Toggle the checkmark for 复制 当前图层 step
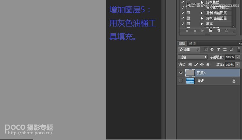This screenshot has width=242, height=140. [x=183, y=13]
